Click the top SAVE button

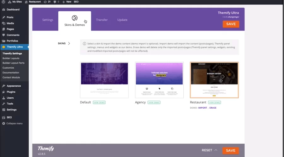231,24
